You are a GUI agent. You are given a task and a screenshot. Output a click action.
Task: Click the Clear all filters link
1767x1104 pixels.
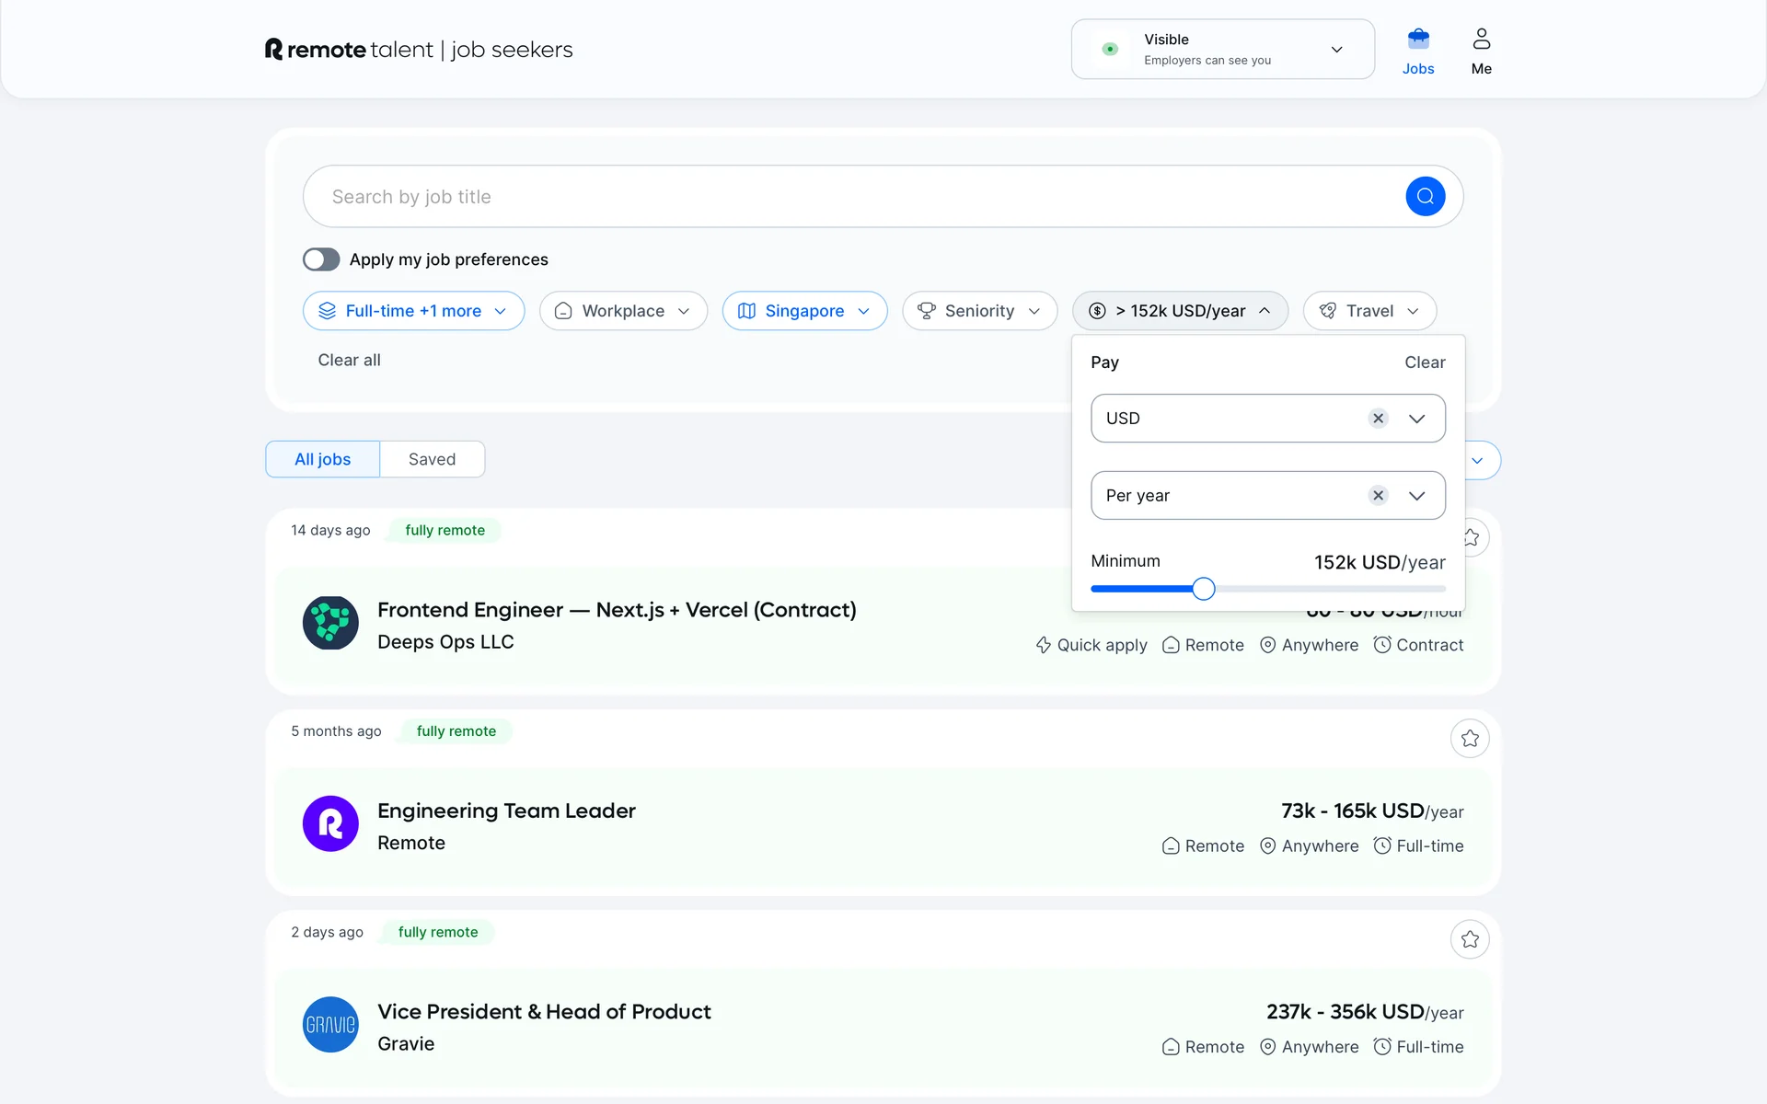(349, 360)
